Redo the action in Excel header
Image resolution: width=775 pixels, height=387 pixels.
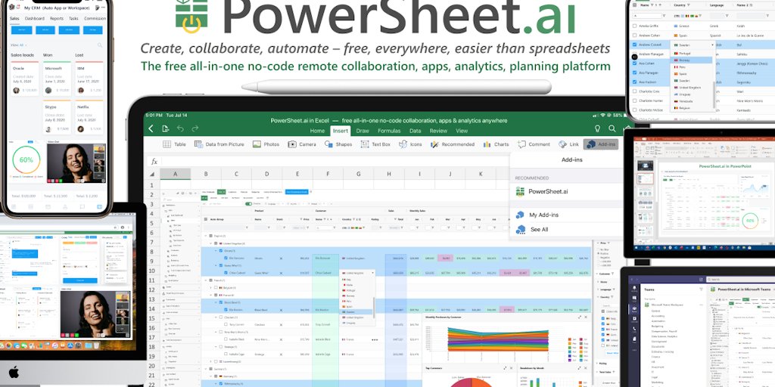pos(195,128)
